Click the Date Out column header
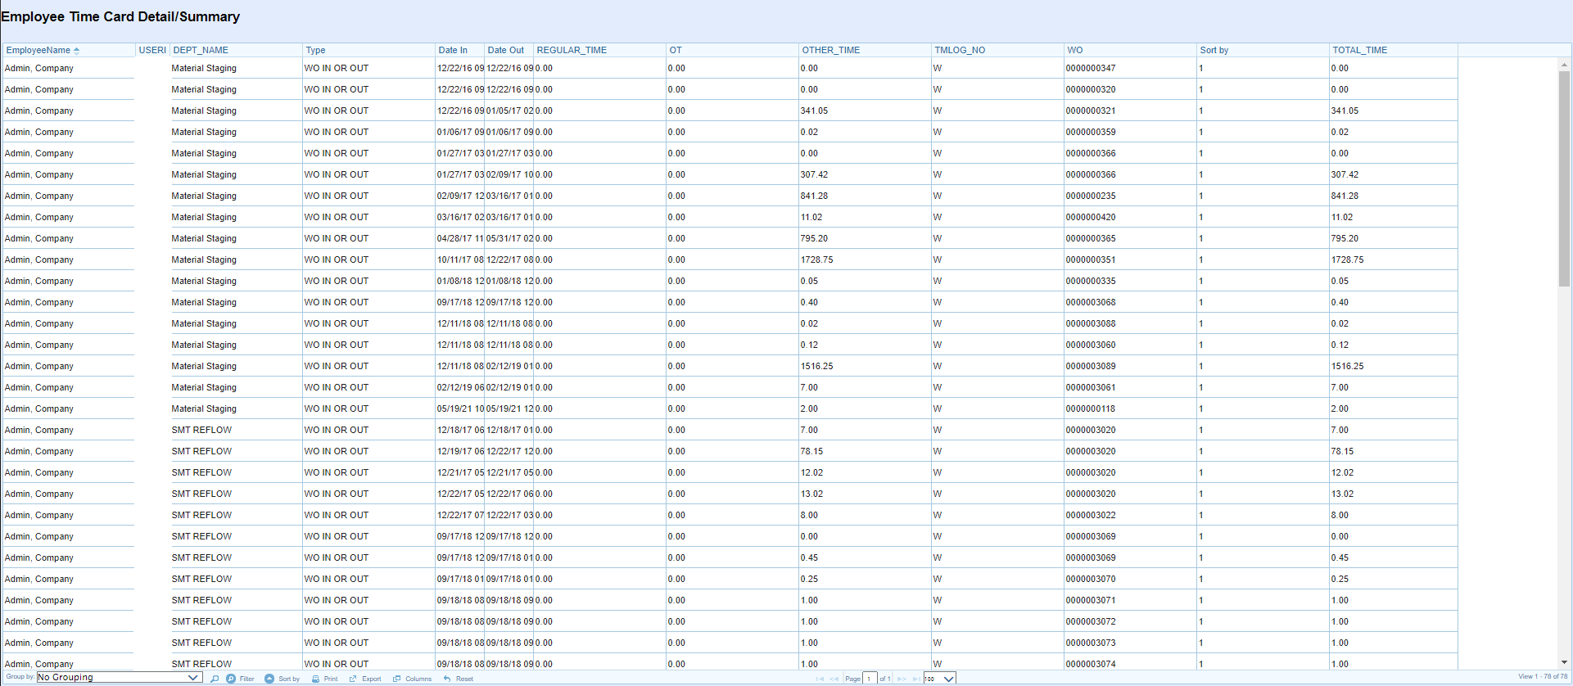 pyautogui.click(x=509, y=50)
